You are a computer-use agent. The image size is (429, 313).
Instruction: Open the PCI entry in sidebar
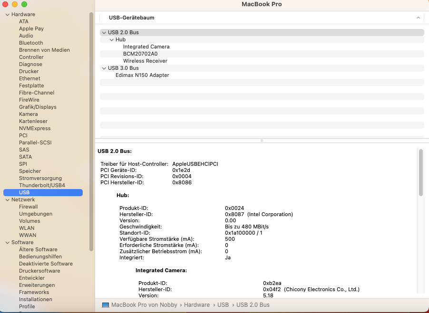pyautogui.click(x=23, y=135)
